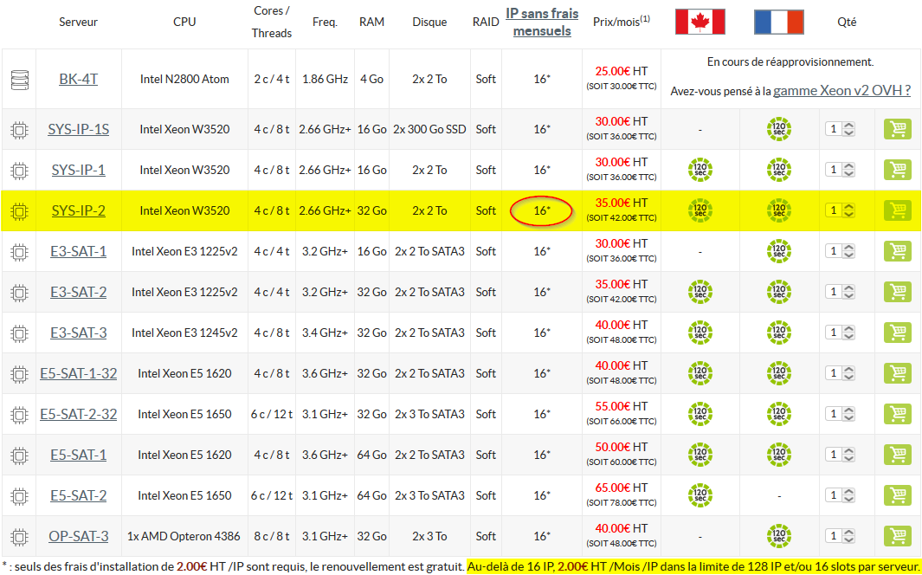The width and height of the screenshot is (922, 575).
Task: Click E5-SAT-2 Canada 120 sec delivery badge
Action: 700,495
